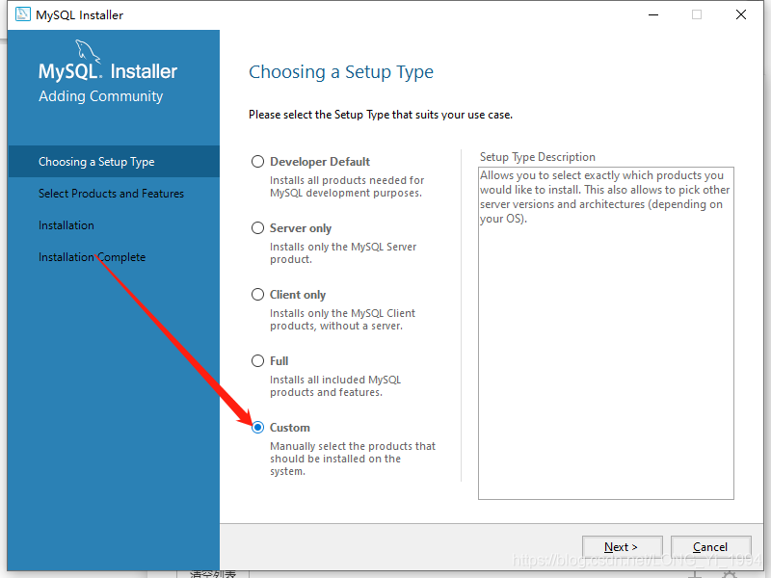Pick the Full setup type
771x578 pixels.
(257, 360)
